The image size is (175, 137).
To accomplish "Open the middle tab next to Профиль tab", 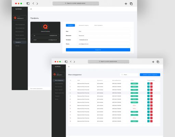I will (84, 25).
